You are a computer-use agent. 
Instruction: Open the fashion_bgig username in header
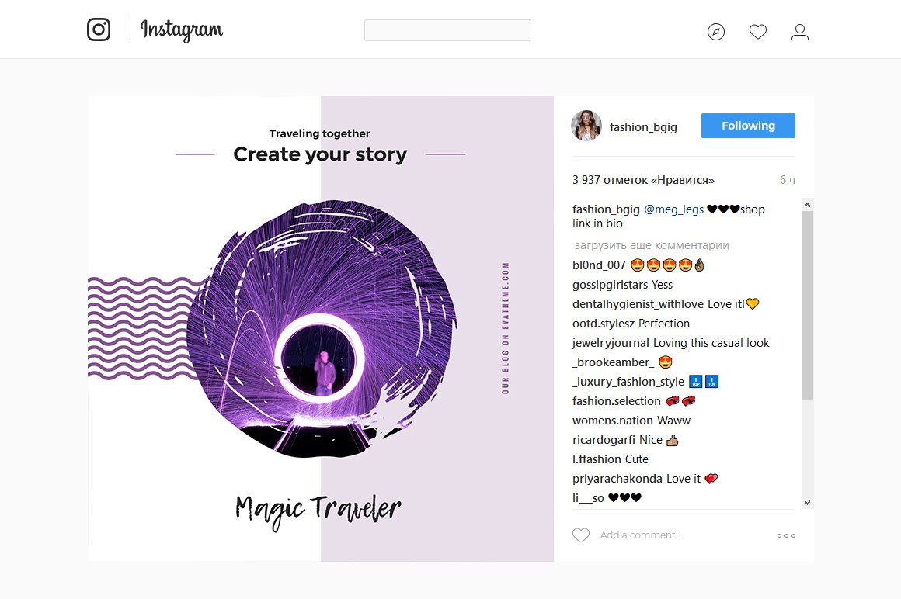coord(643,126)
